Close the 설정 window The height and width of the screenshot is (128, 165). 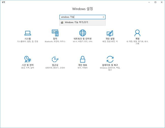[162, 2]
